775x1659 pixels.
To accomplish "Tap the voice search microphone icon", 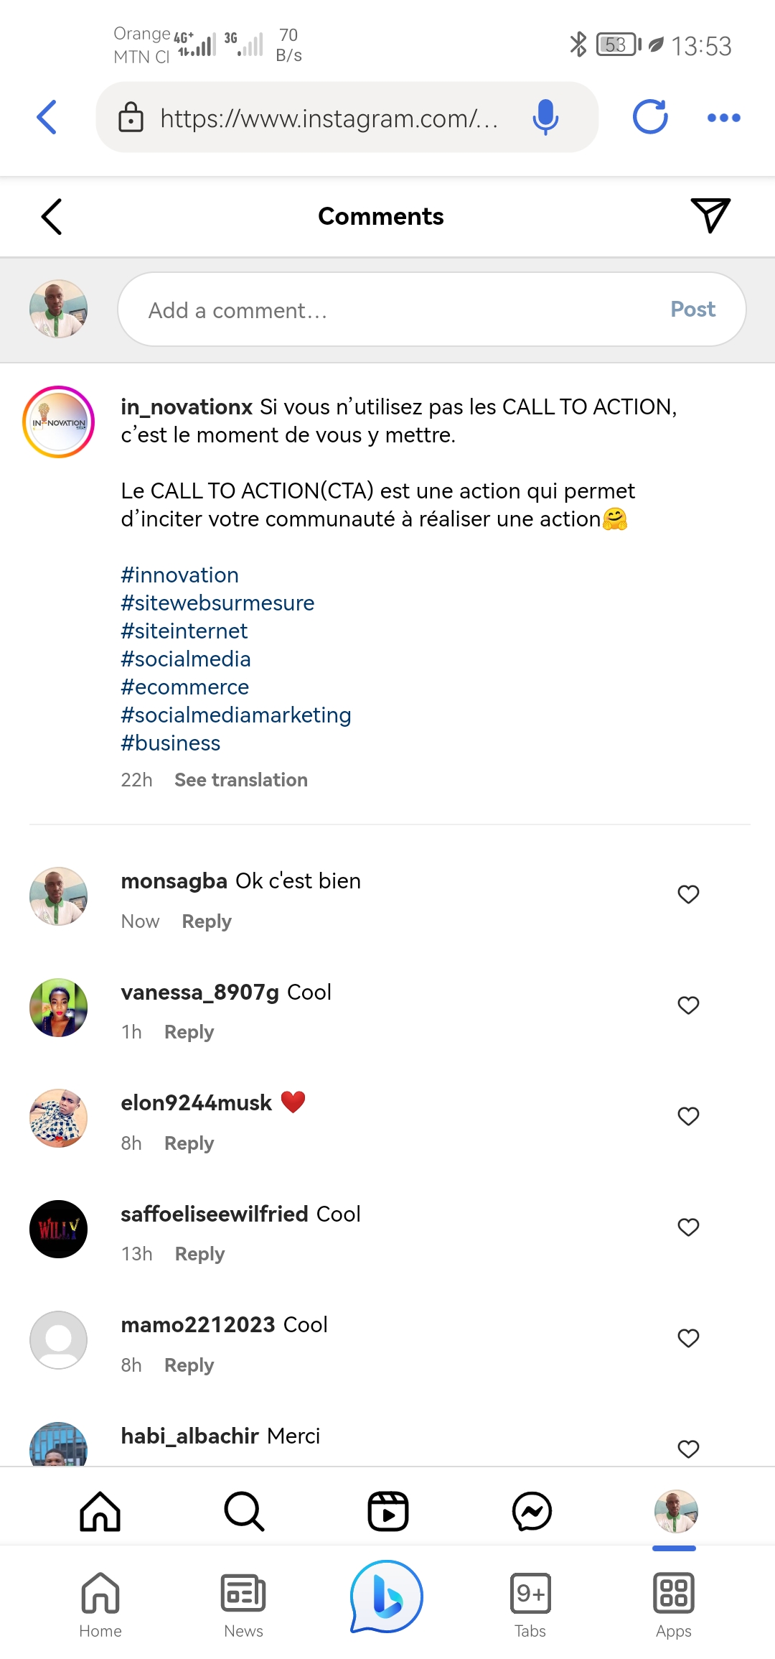I will tap(545, 117).
